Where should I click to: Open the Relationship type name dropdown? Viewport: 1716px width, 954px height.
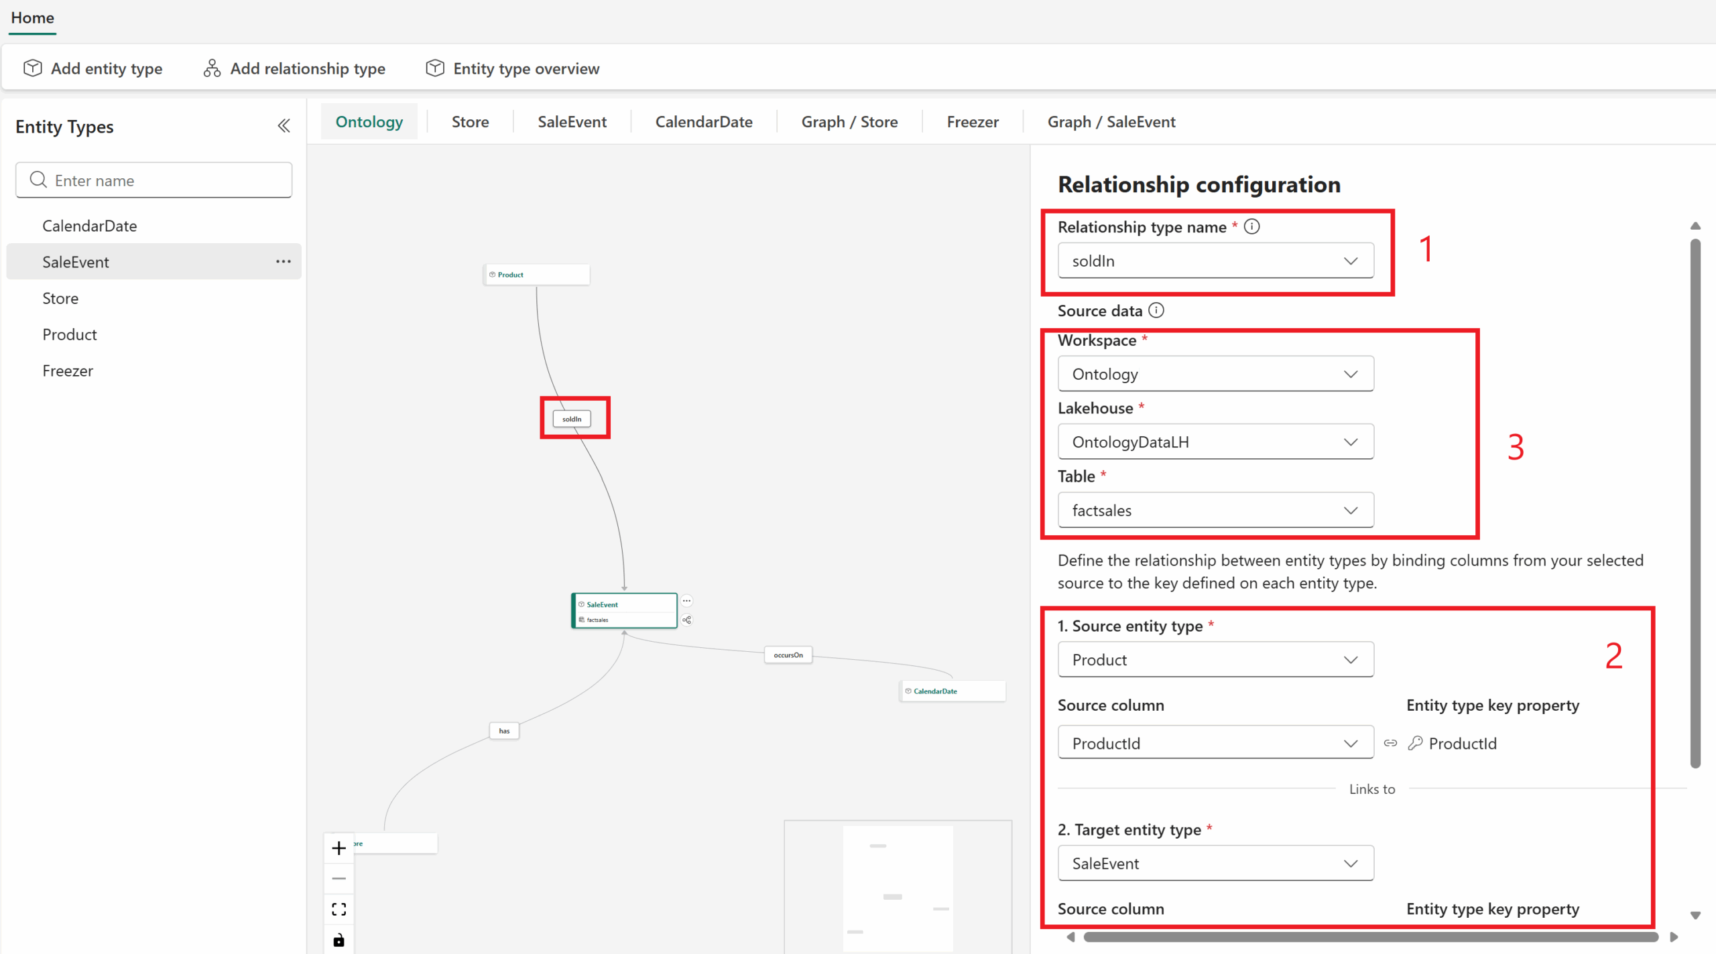coord(1215,261)
